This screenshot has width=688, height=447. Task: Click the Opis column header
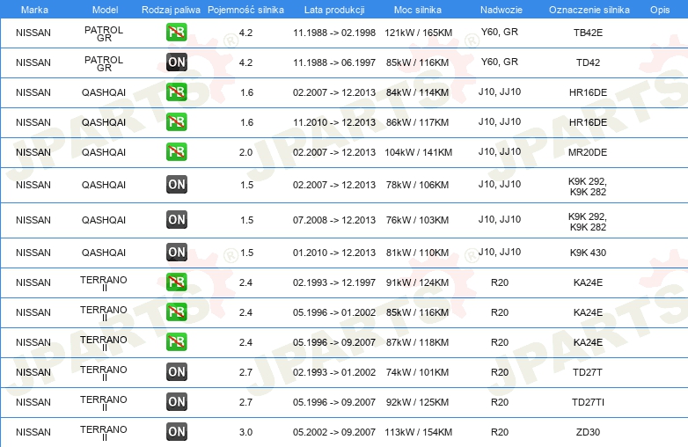point(660,10)
